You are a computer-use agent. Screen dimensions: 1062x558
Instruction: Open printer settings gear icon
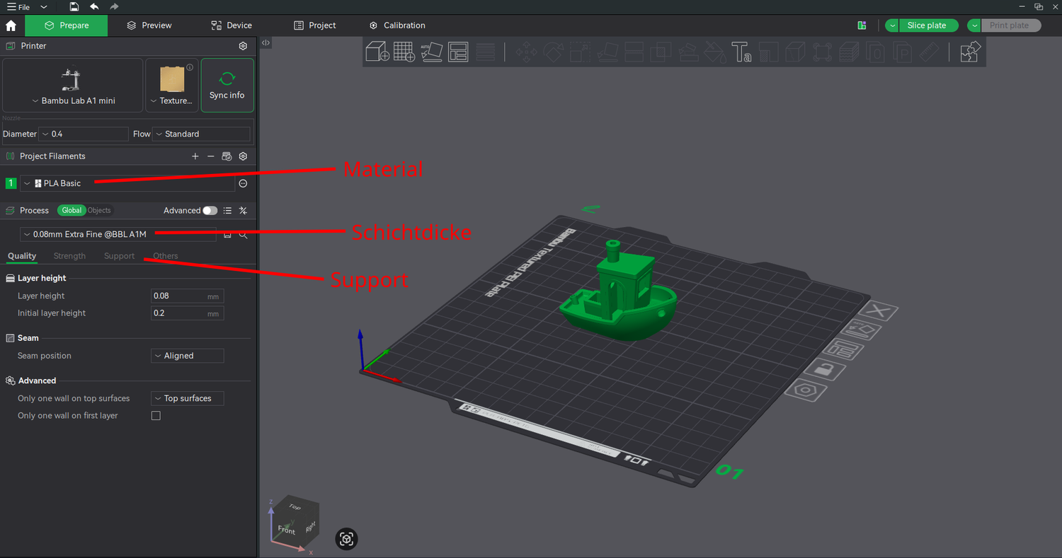coord(243,46)
